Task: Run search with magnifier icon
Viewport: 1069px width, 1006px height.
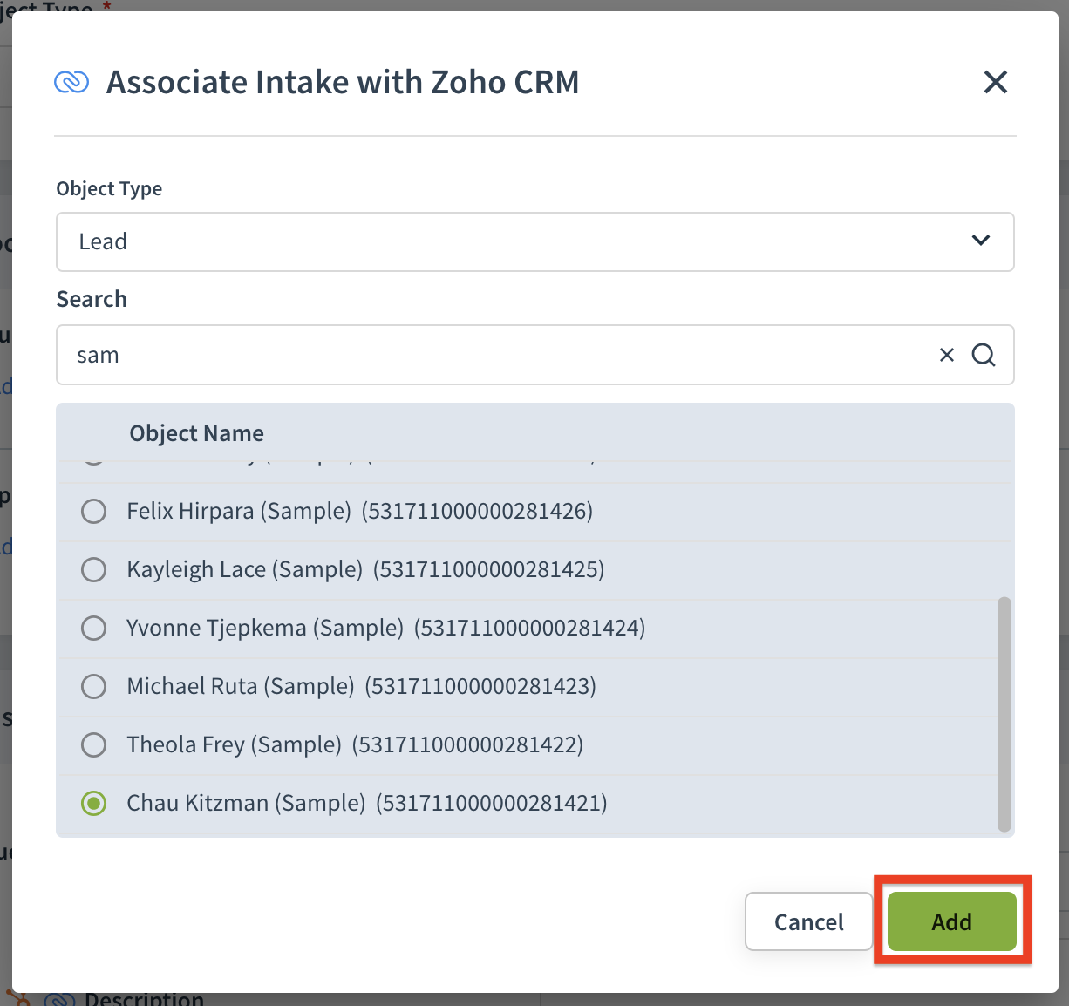Action: pos(984,355)
